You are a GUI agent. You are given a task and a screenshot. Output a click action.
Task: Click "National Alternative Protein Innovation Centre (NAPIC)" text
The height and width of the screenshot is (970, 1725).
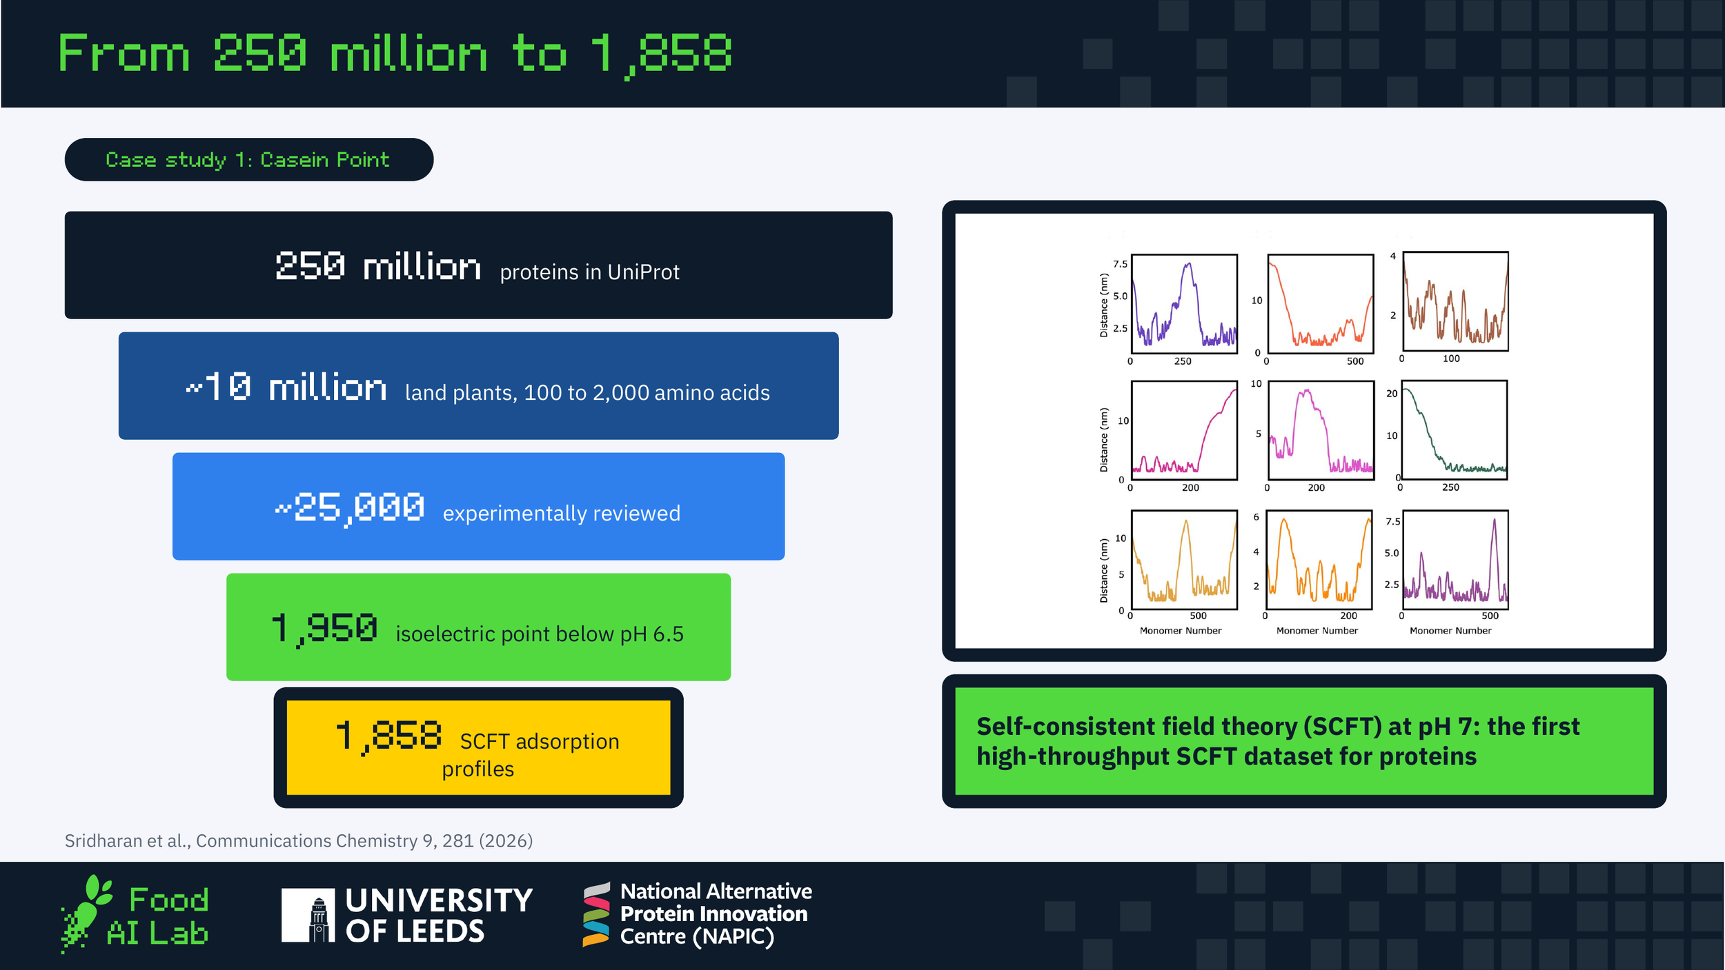tap(716, 914)
